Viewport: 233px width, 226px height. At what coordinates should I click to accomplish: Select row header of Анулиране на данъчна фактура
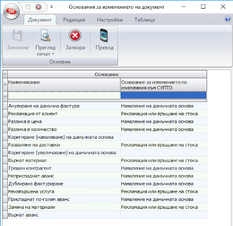coord(5,106)
